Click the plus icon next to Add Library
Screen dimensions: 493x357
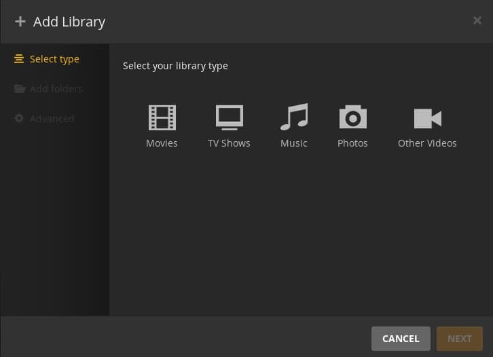click(x=20, y=22)
